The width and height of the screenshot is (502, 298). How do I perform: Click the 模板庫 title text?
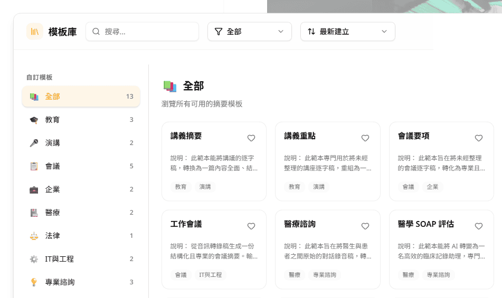[x=62, y=32]
